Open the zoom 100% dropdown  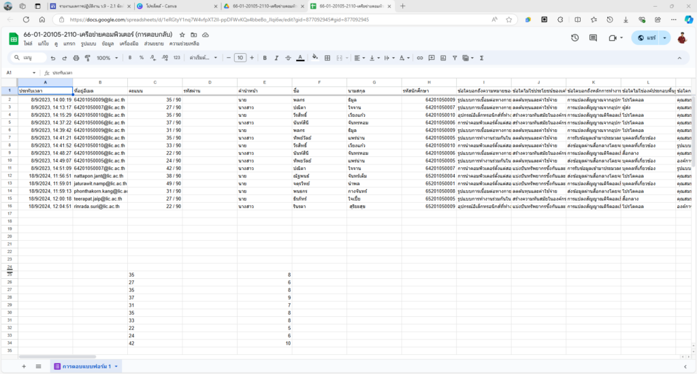click(x=107, y=58)
